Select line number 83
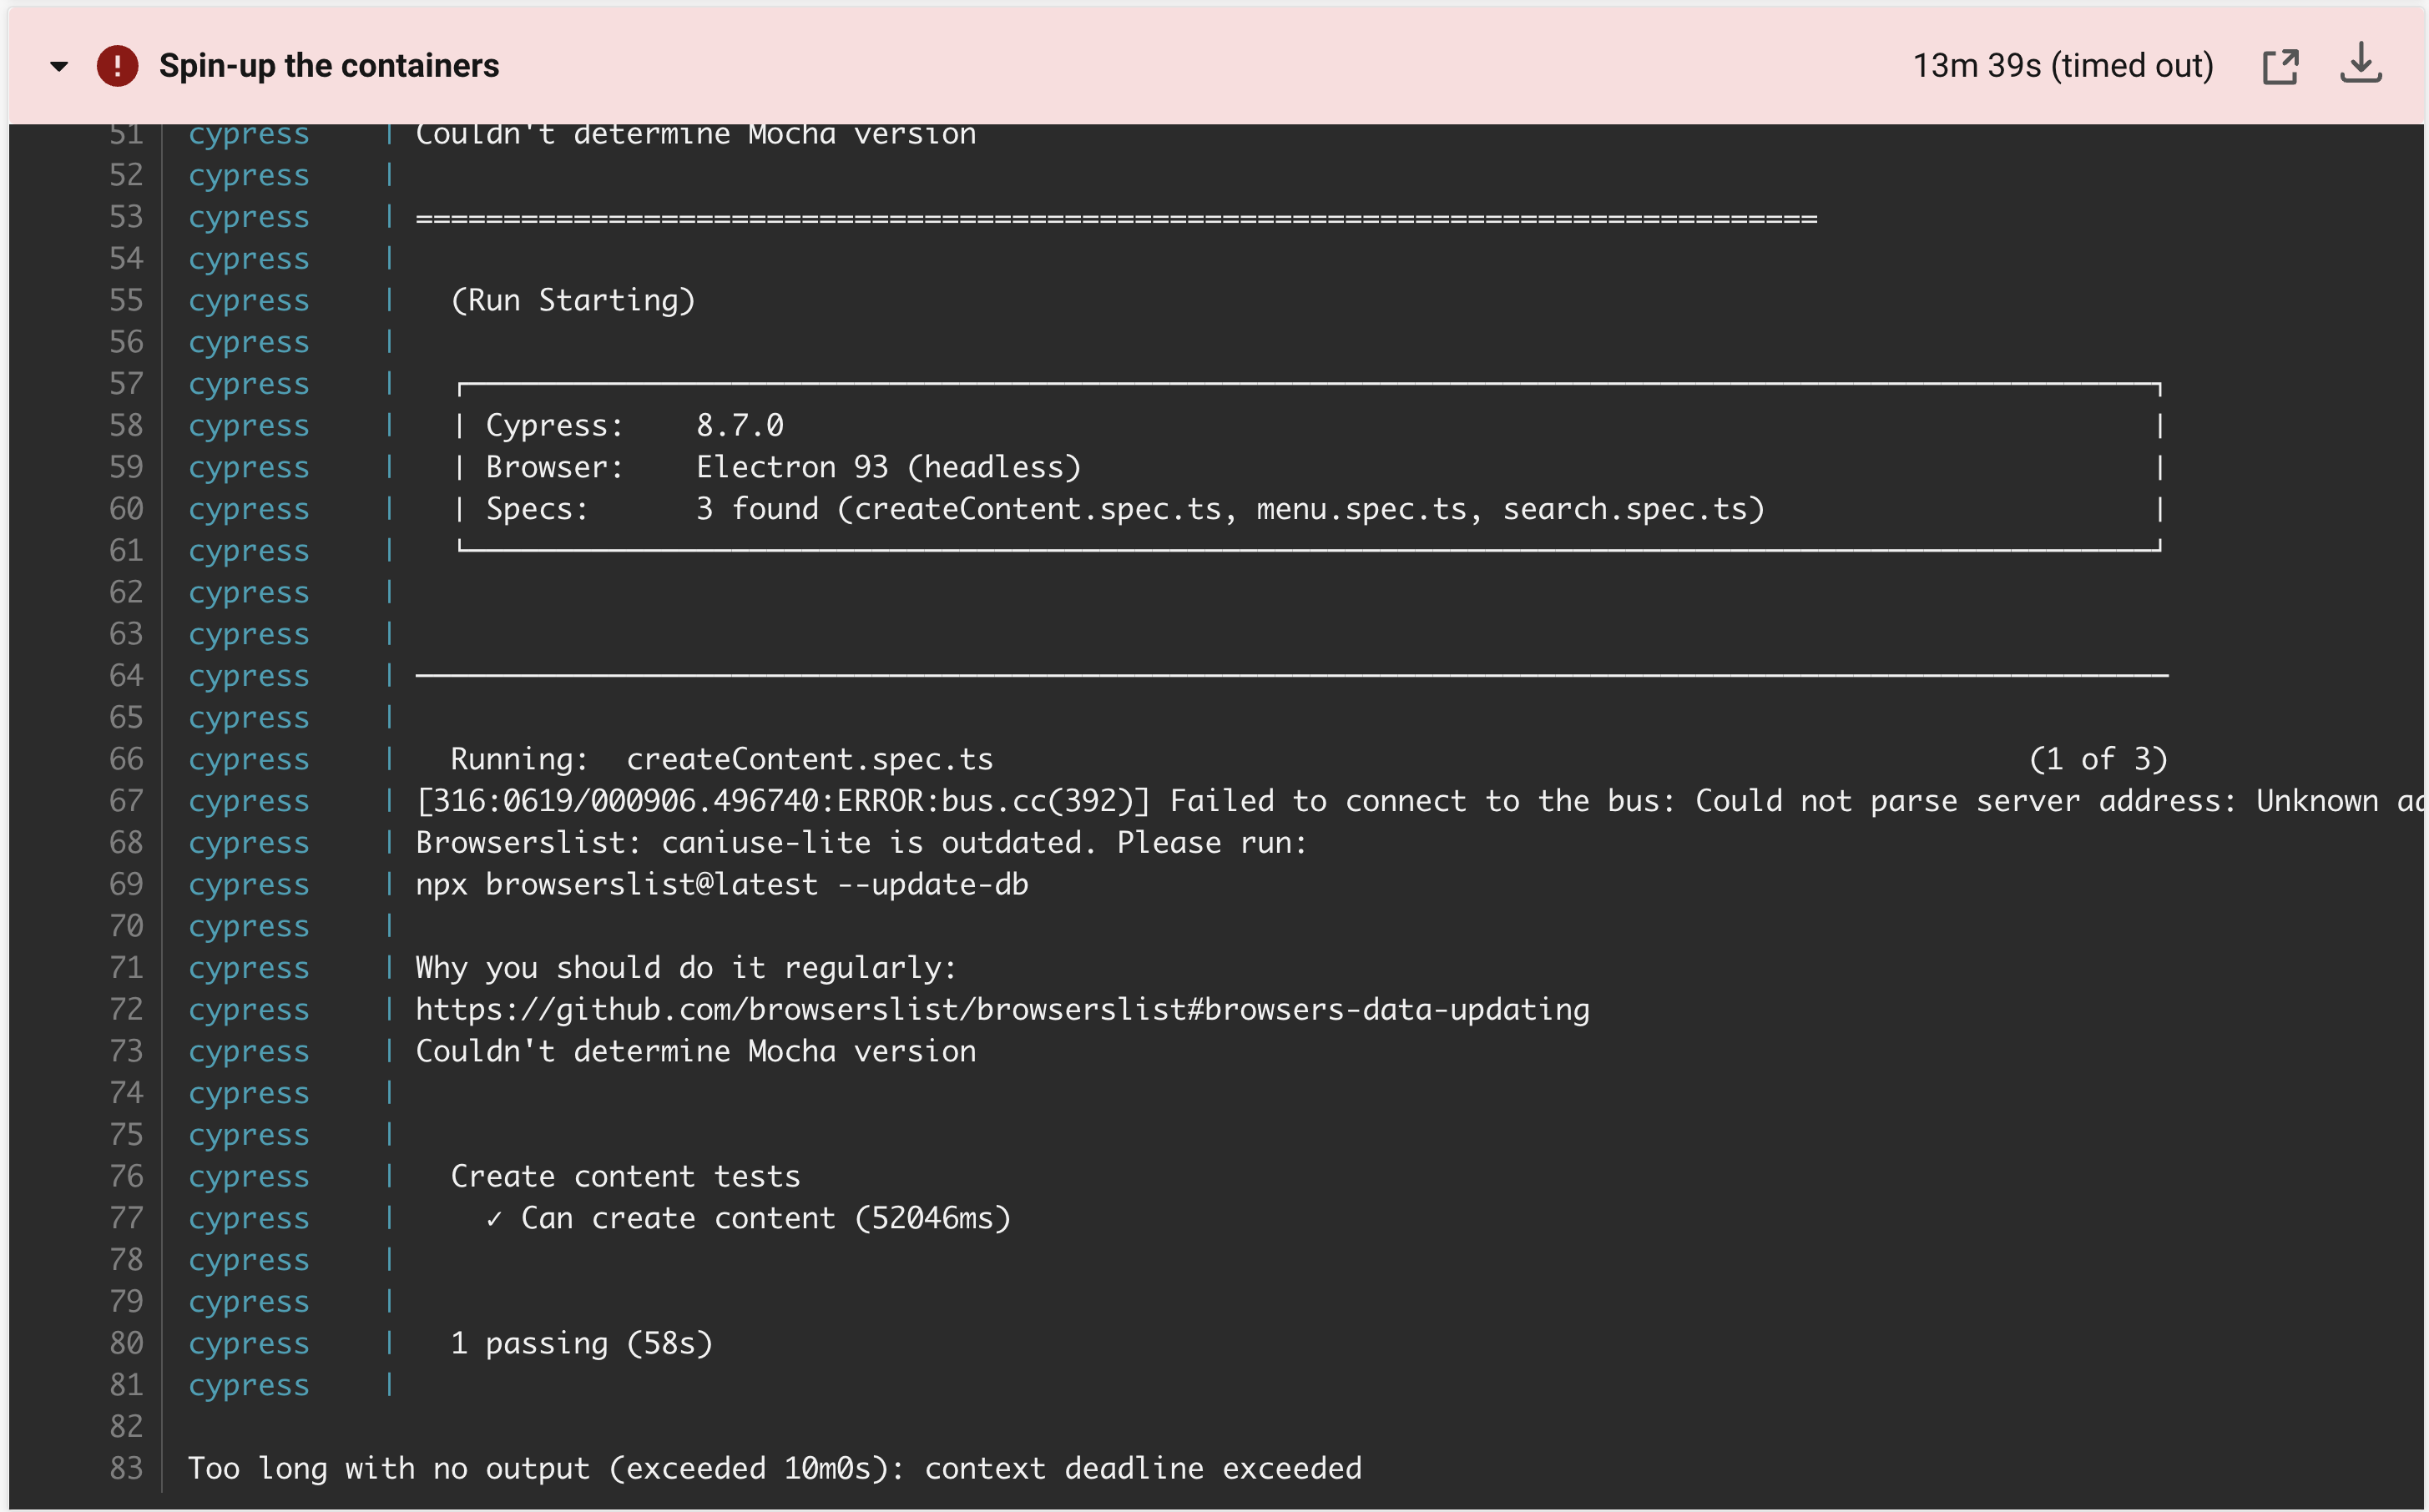 coord(126,1468)
